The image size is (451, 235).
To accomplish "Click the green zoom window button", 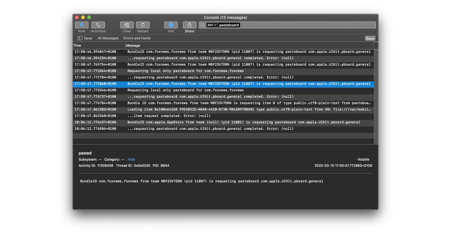I will 89,17.
